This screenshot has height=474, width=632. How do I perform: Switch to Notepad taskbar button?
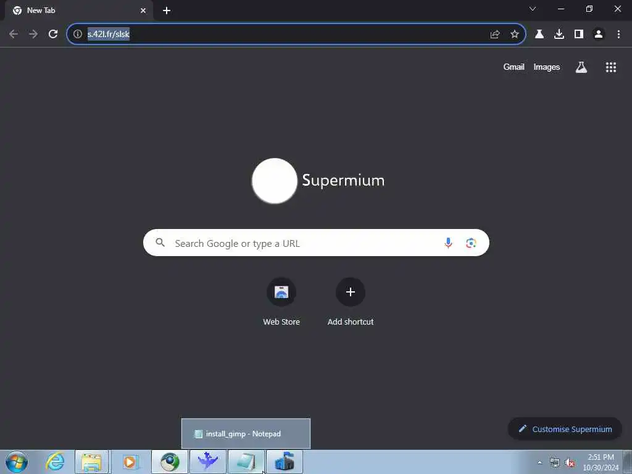(246, 462)
